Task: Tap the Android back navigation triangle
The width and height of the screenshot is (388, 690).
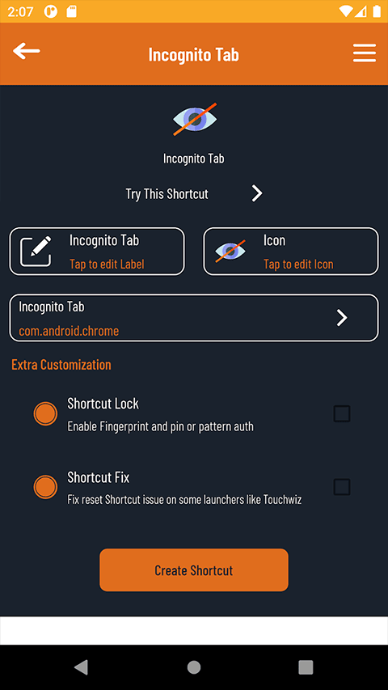Action: coord(82,667)
